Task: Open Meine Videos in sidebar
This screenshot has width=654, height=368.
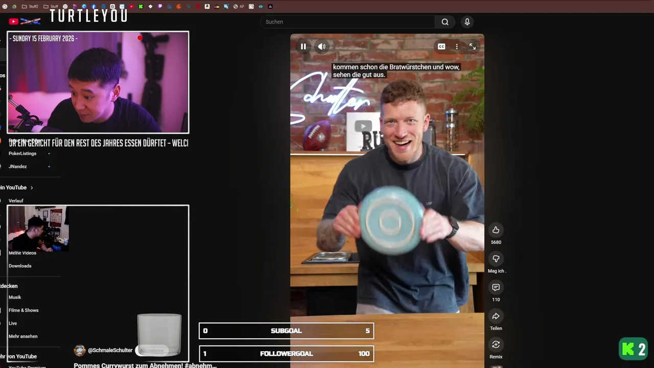Action: [22, 253]
